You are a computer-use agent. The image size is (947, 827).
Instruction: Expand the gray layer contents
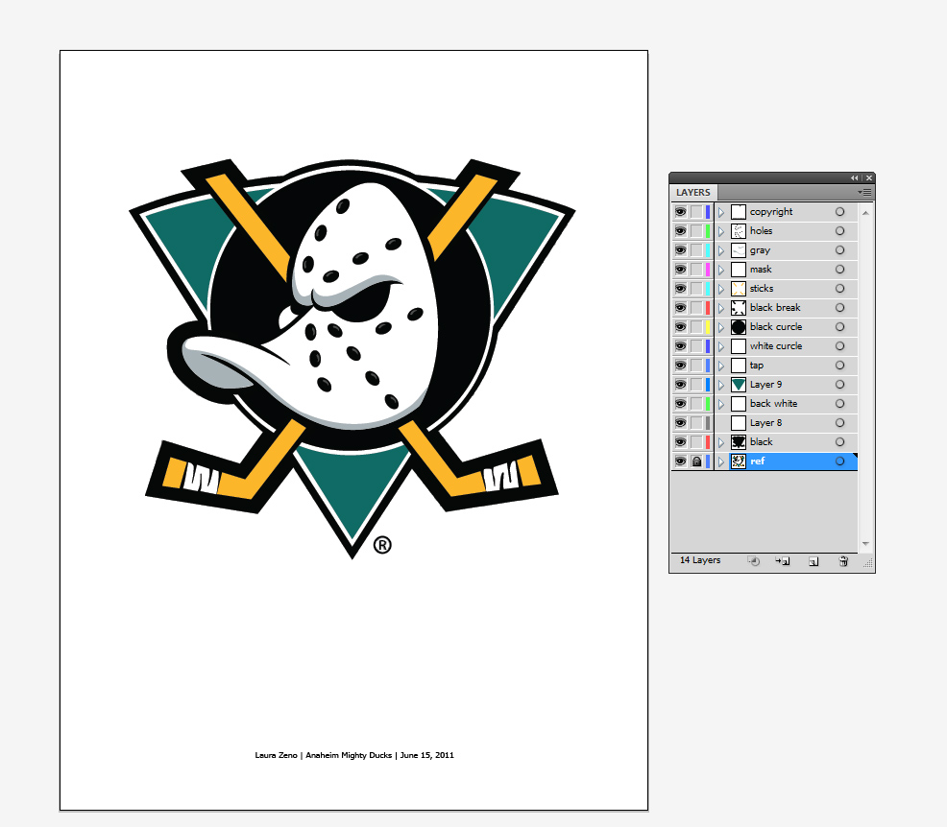722,249
